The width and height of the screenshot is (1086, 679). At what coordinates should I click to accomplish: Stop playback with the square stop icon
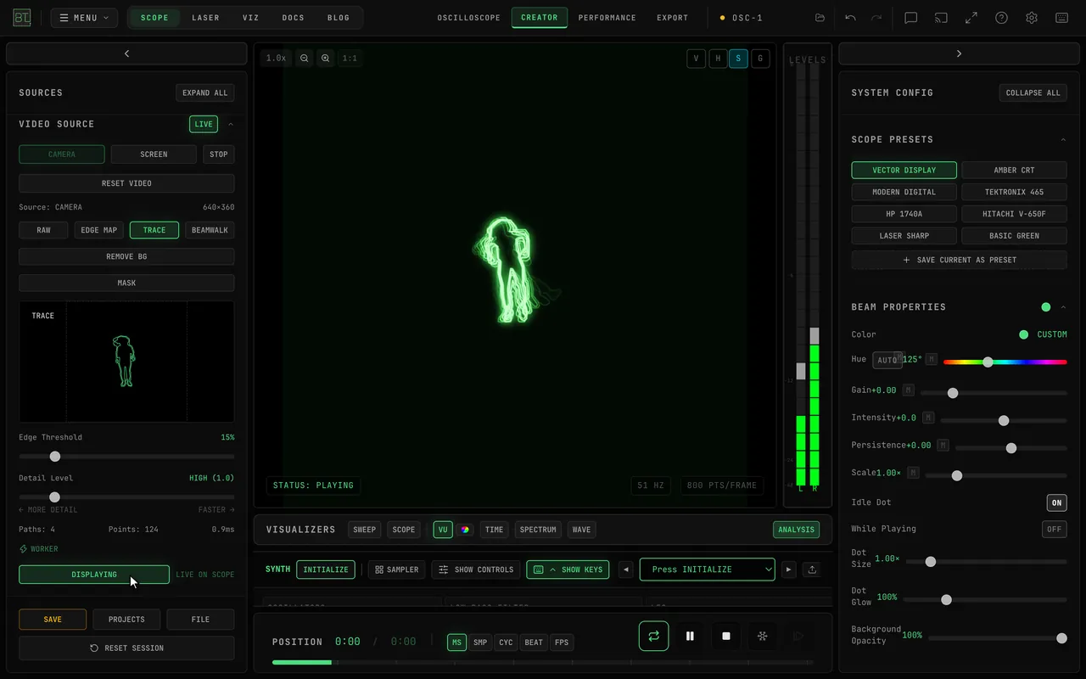click(x=726, y=636)
